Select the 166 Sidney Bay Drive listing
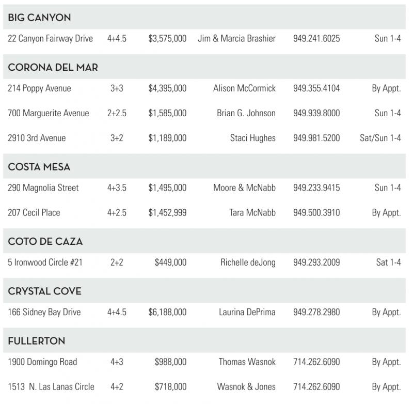This screenshot has height=404, width=413. (x=44, y=312)
